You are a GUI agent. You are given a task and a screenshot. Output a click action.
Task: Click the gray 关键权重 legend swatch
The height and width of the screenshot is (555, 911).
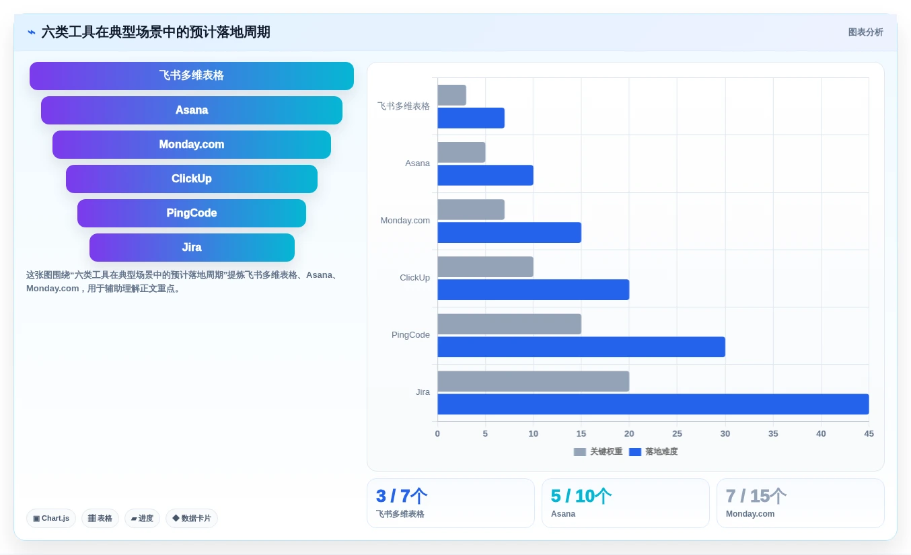(580, 452)
